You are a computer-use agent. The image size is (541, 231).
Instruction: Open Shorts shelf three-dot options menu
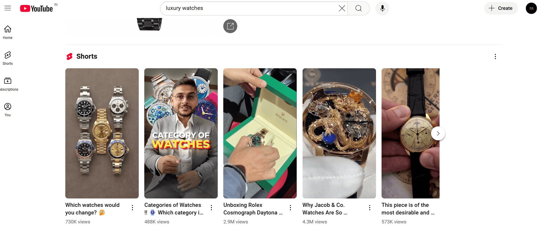[x=495, y=56]
